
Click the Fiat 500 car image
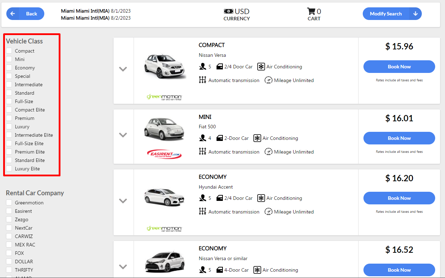coord(165,129)
